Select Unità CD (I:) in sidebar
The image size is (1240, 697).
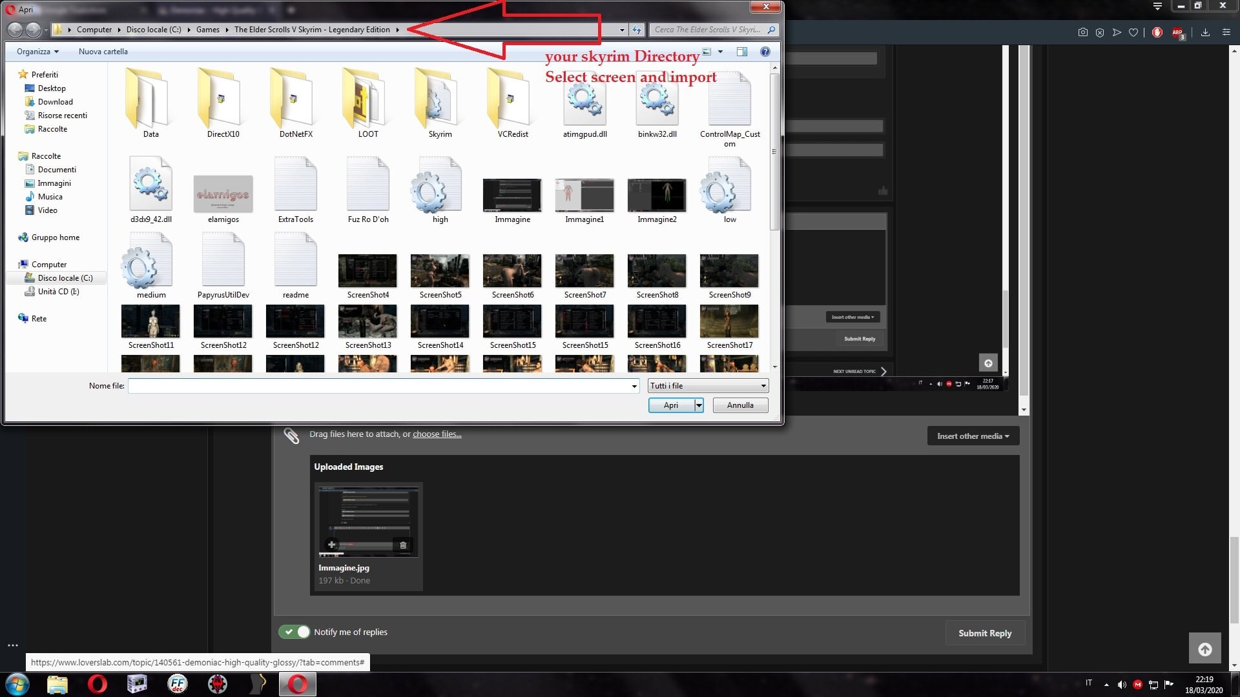coord(58,292)
